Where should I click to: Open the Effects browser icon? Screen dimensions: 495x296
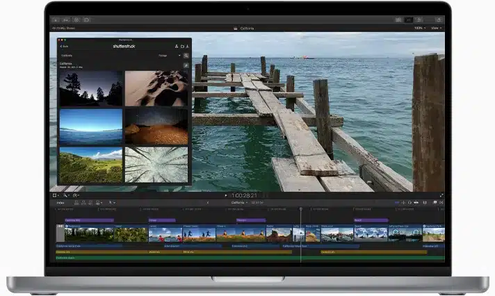coord(435,203)
